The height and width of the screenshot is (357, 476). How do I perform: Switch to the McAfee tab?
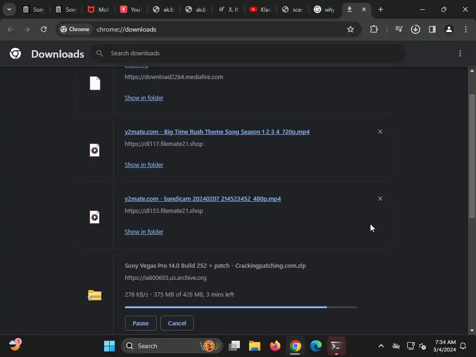99,9
